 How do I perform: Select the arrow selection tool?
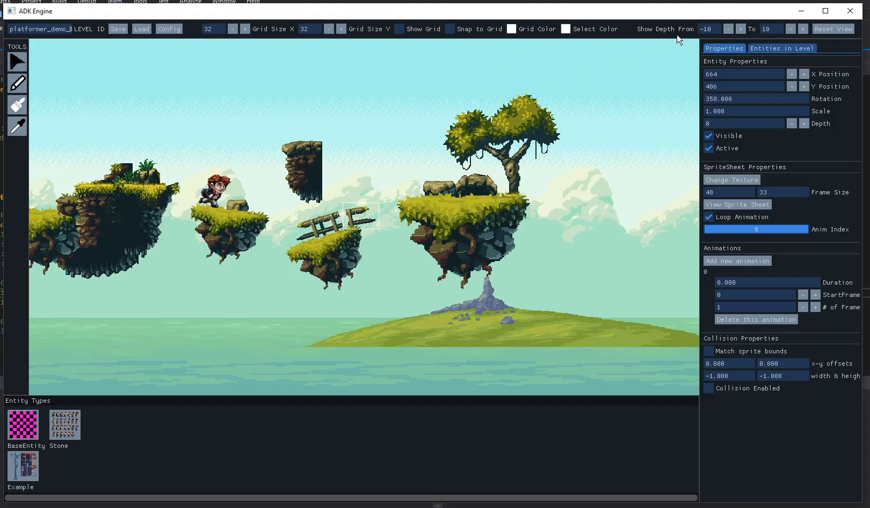tap(17, 62)
